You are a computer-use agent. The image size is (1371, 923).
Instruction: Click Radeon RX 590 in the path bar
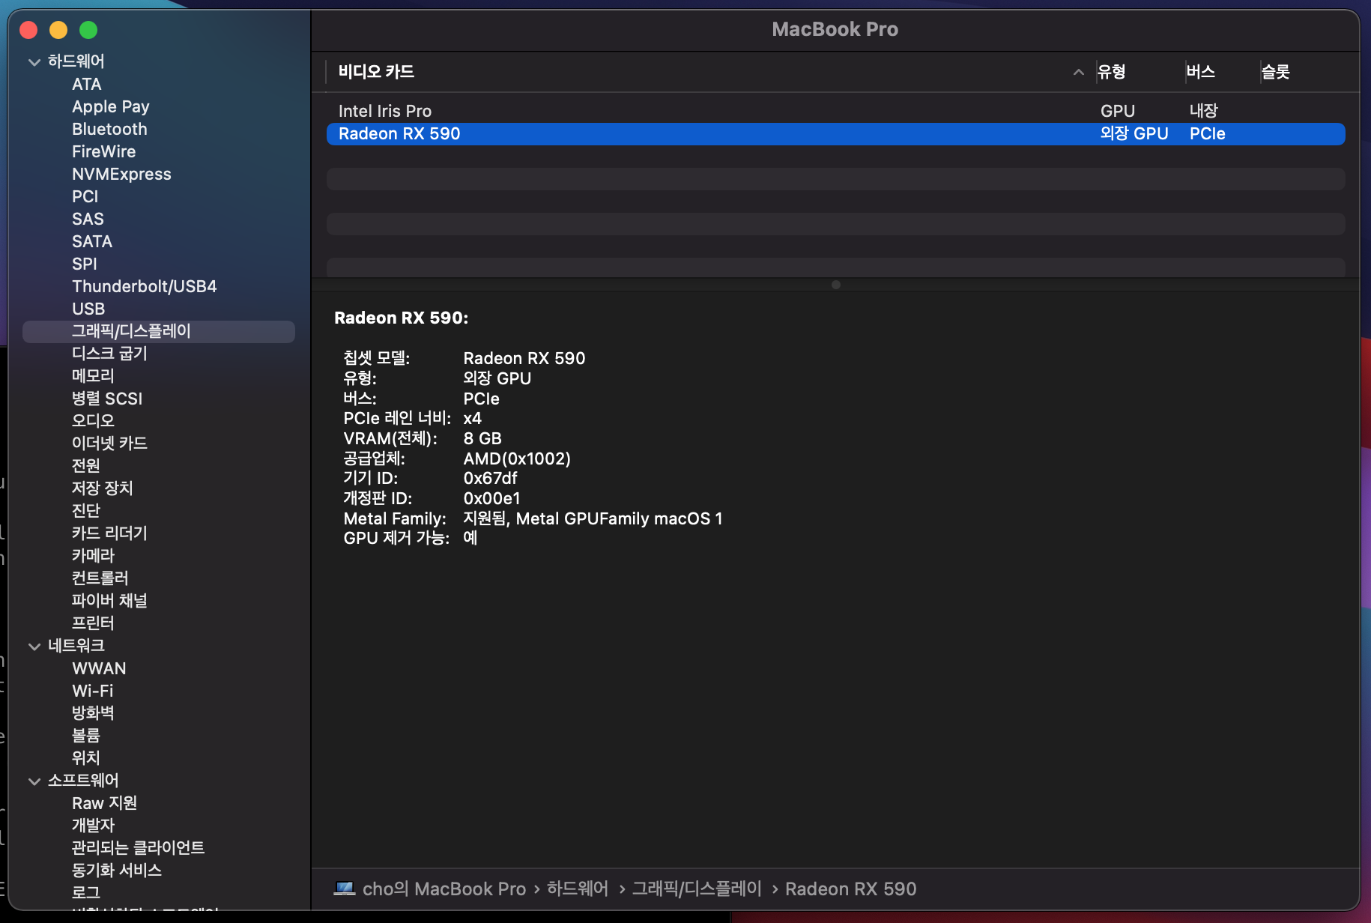click(851, 889)
